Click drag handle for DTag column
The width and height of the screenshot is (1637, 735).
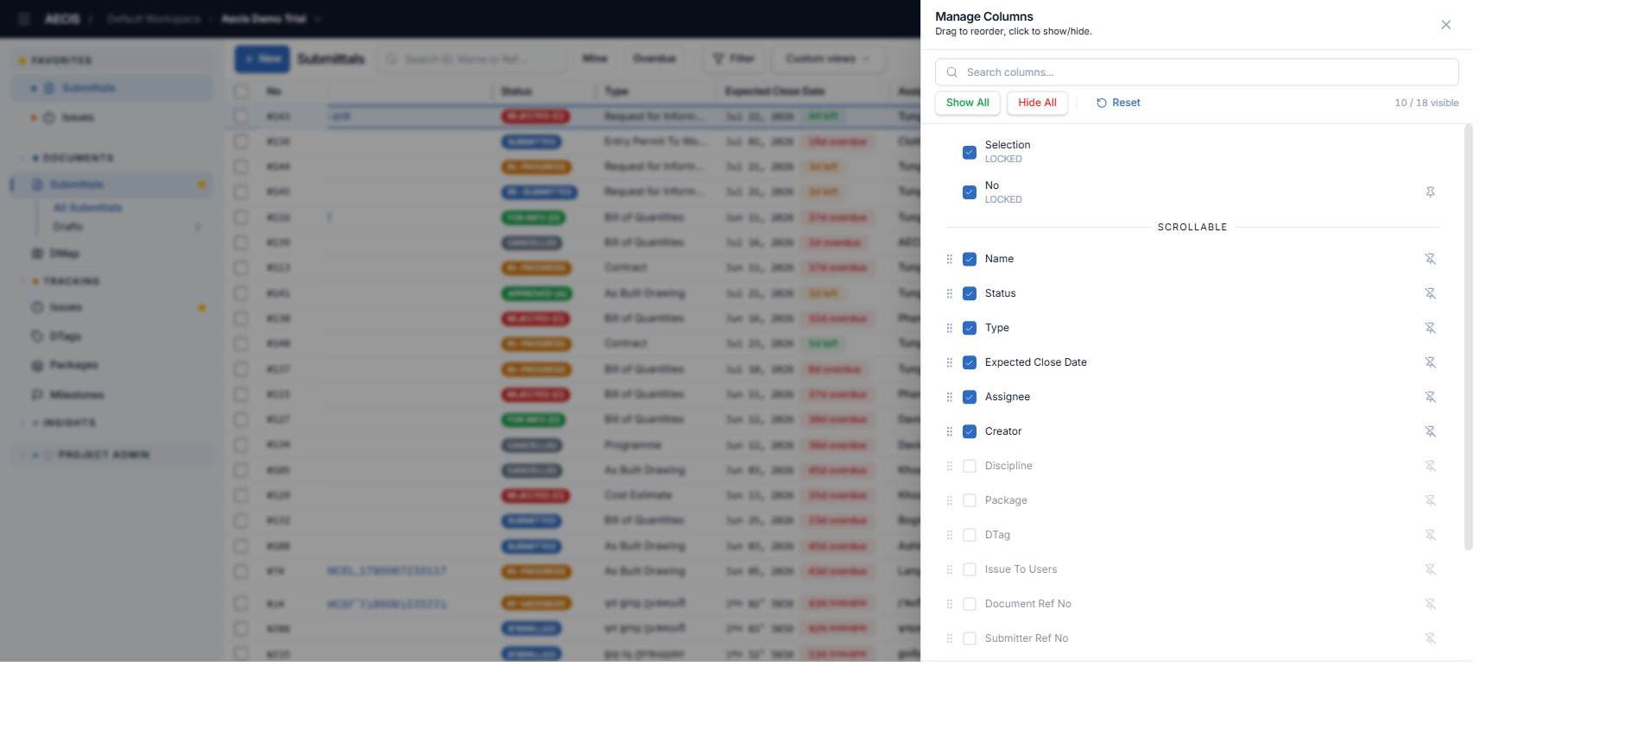coord(949,535)
